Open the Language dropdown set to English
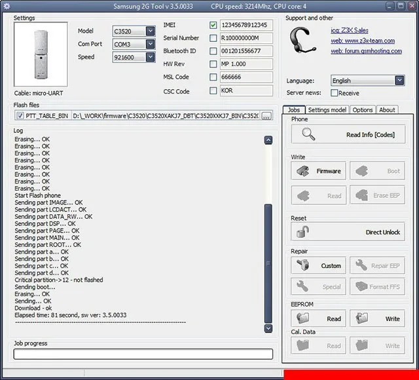This screenshot has height=380, width=419. (x=399, y=81)
